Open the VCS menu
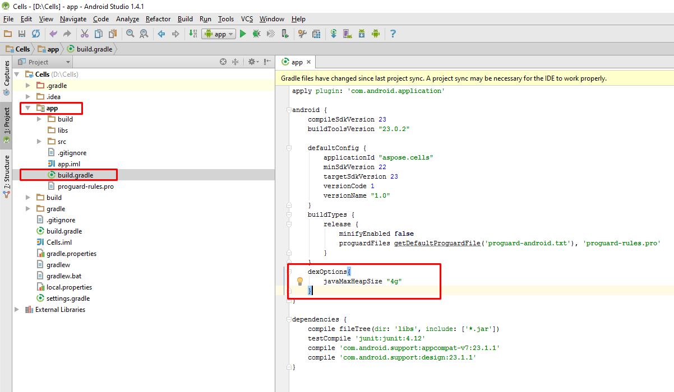The image size is (674, 392). pos(247,19)
